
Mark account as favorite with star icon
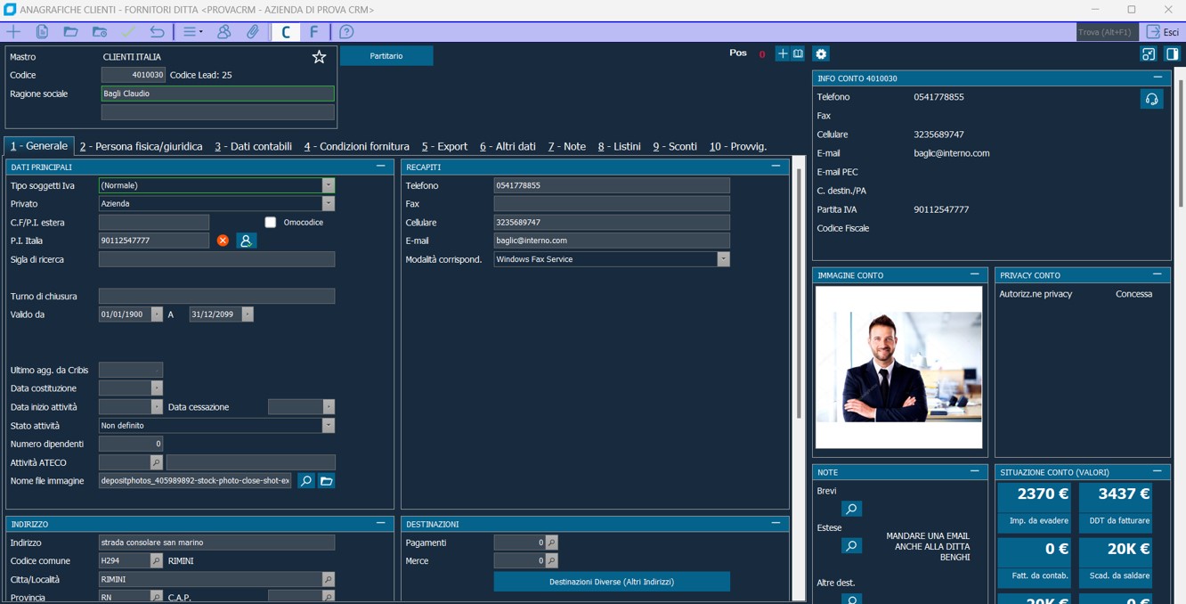coord(319,57)
